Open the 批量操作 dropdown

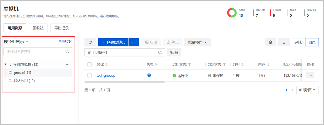[x=198, y=42]
